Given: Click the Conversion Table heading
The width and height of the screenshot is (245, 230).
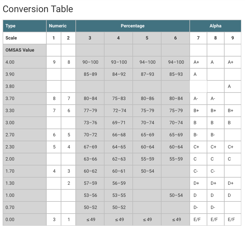Looking at the screenshot, I should [x=38, y=9].
